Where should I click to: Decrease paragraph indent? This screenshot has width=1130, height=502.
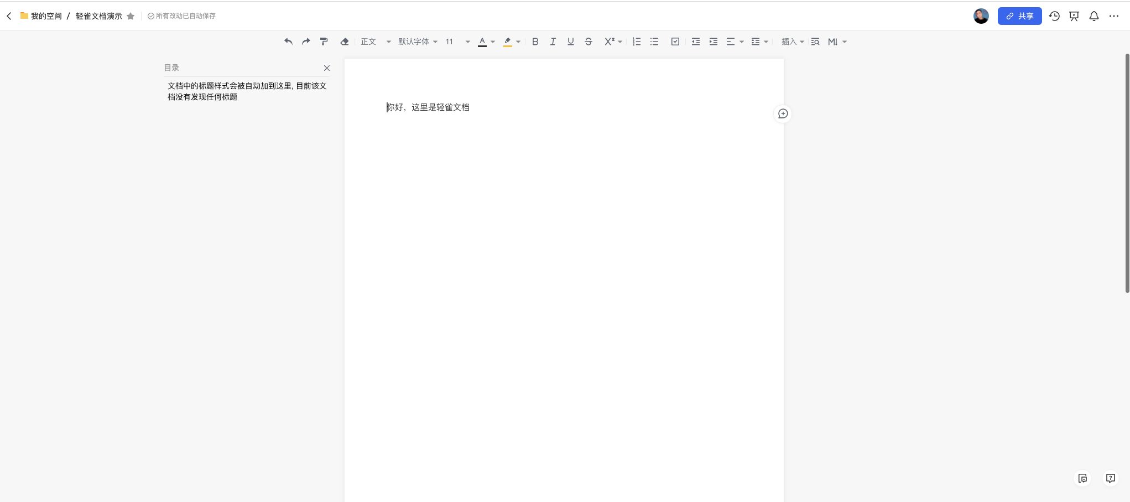point(696,42)
